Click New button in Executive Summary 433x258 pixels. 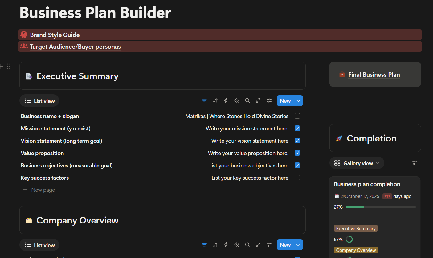point(285,100)
